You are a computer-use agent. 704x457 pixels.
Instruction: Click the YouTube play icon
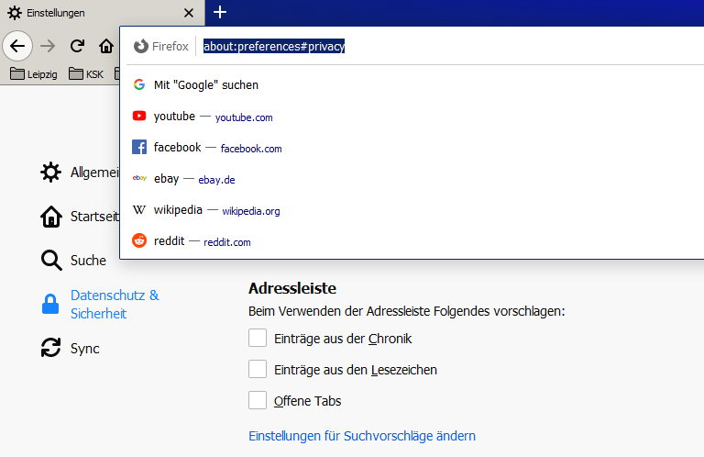tap(139, 116)
